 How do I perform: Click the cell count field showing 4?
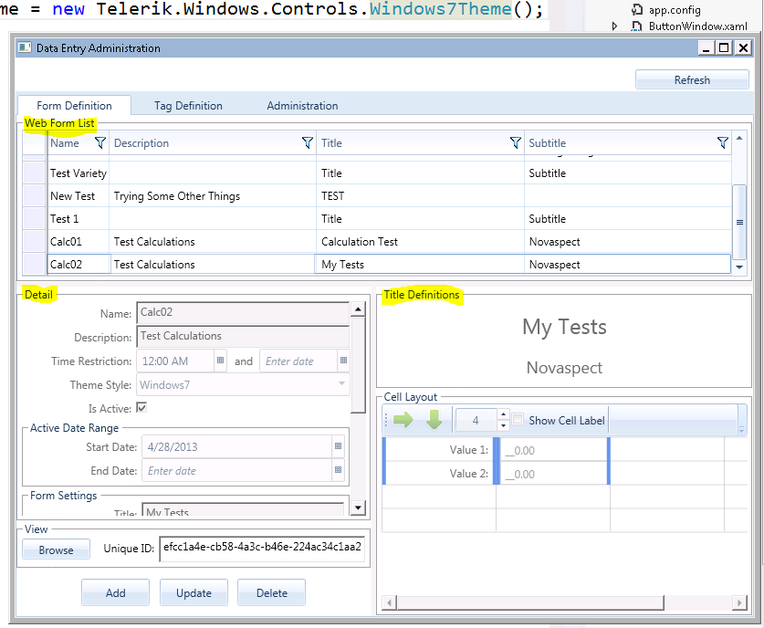click(476, 420)
